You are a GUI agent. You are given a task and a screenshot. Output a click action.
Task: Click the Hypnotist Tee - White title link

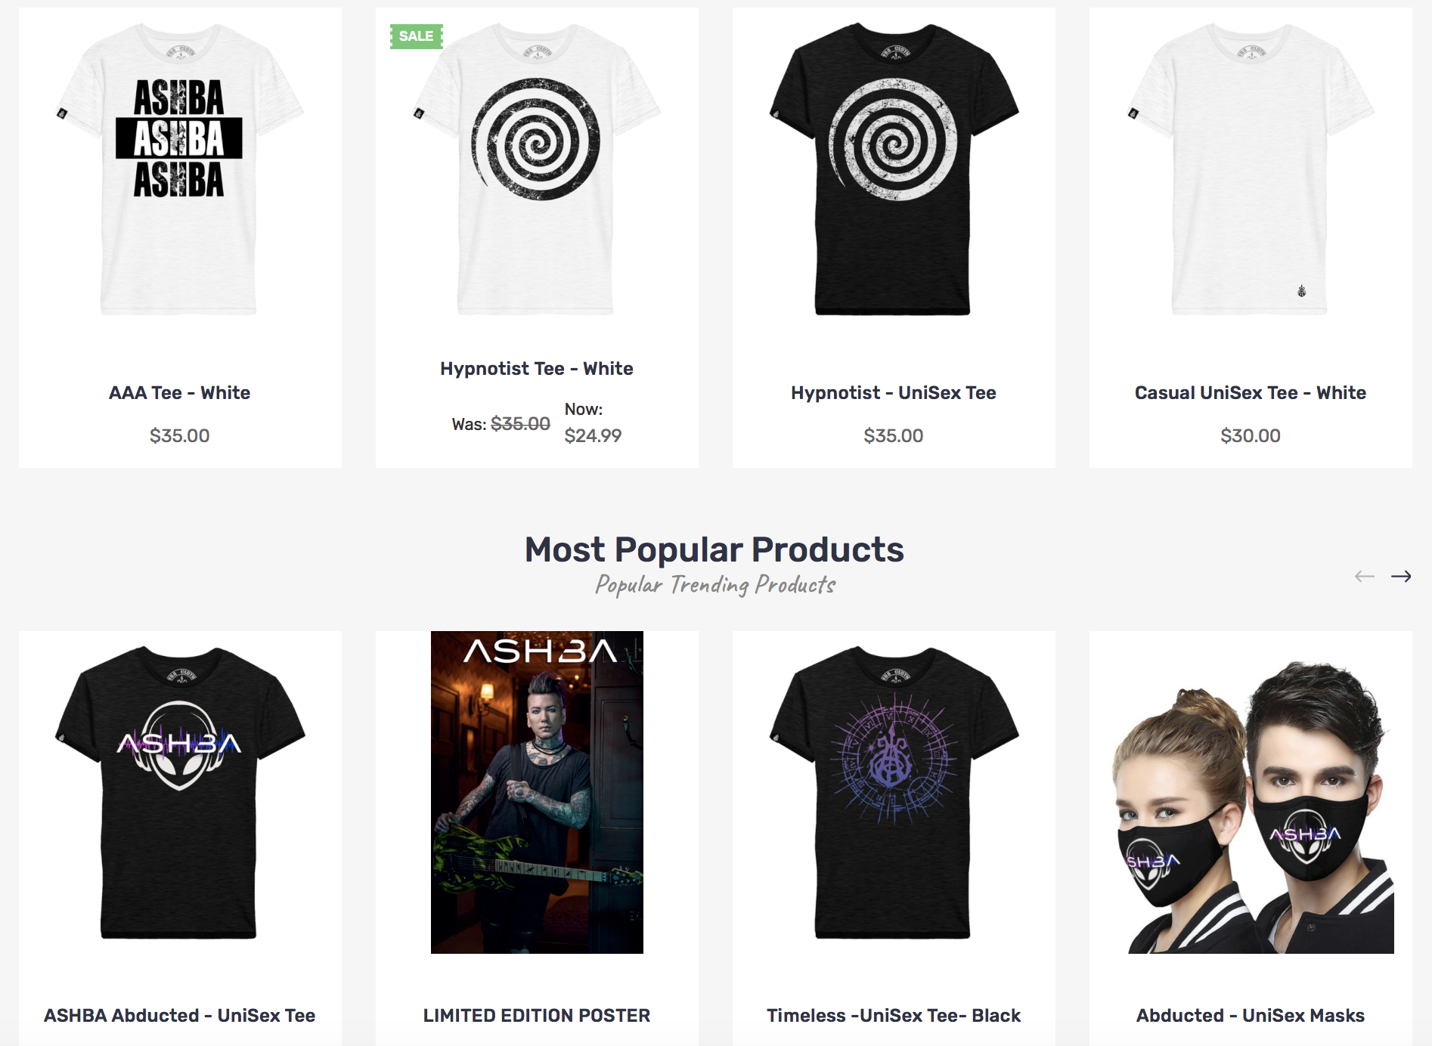click(537, 369)
